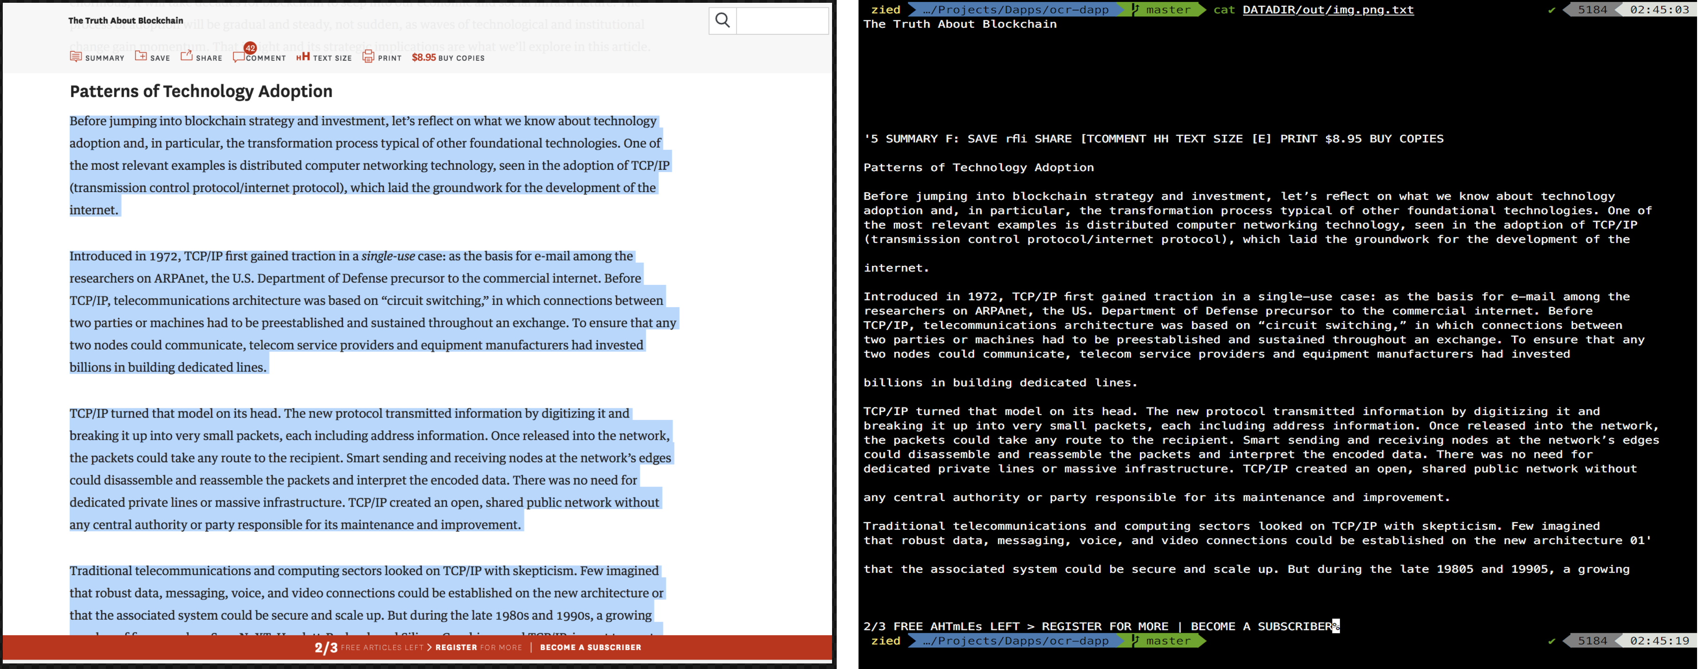The height and width of the screenshot is (669, 1698).
Task: Click the red 42 comment count badge
Action: pos(250,48)
